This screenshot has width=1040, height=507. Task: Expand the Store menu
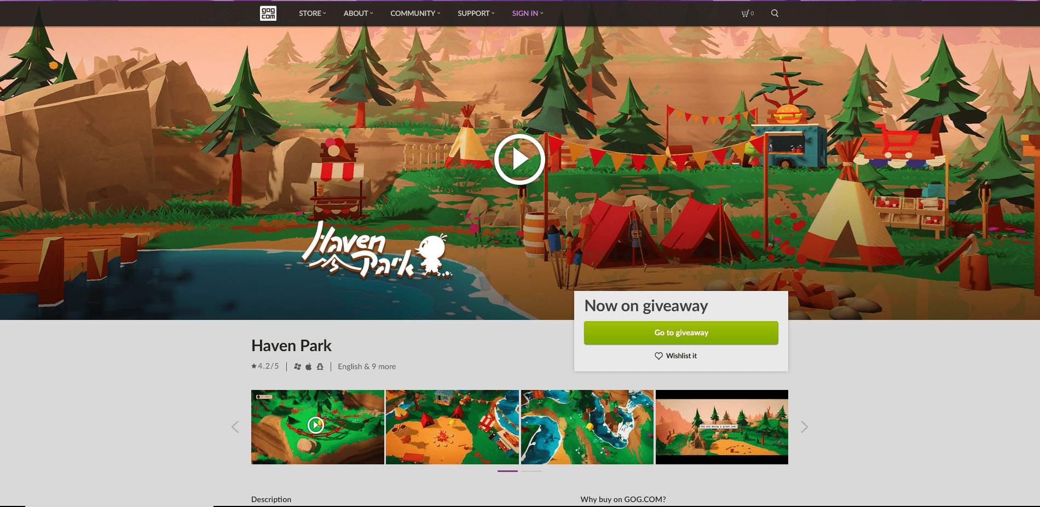pyautogui.click(x=313, y=13)
